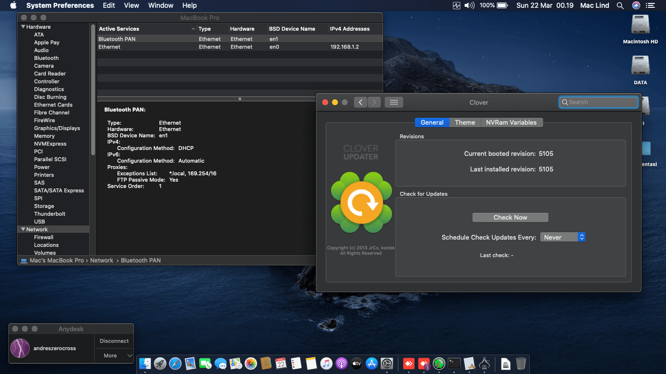Open Finder from the Dock
The height and width of the screenshot is (374, 666).
(145, 363)
